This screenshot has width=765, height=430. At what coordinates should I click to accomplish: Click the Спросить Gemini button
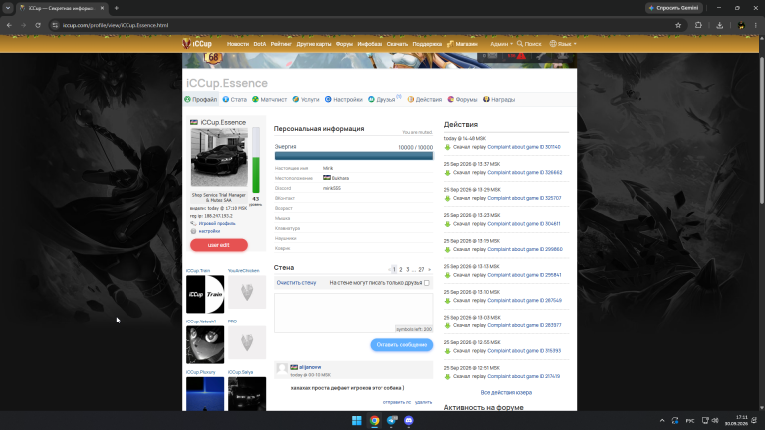pos(674,8)
